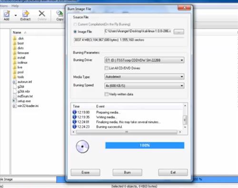Open the Help menu
Image resolution: width=238 pixels, height=188 pixels.
[x=15, y=6]
